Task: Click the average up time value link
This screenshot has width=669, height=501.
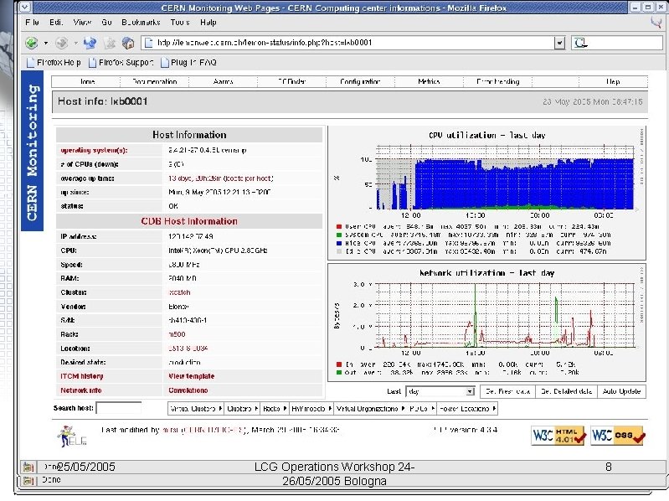Action: tap(220, 178)
